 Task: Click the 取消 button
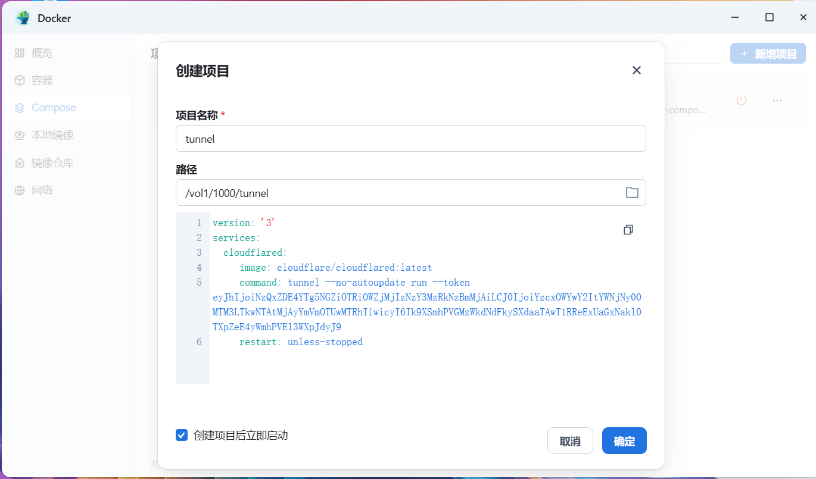570,441
